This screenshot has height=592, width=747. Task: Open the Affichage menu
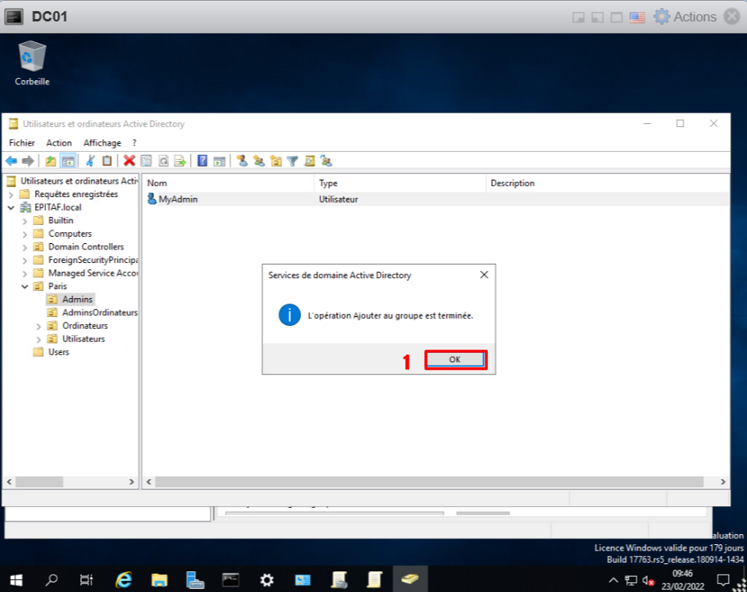coord(102,143)
